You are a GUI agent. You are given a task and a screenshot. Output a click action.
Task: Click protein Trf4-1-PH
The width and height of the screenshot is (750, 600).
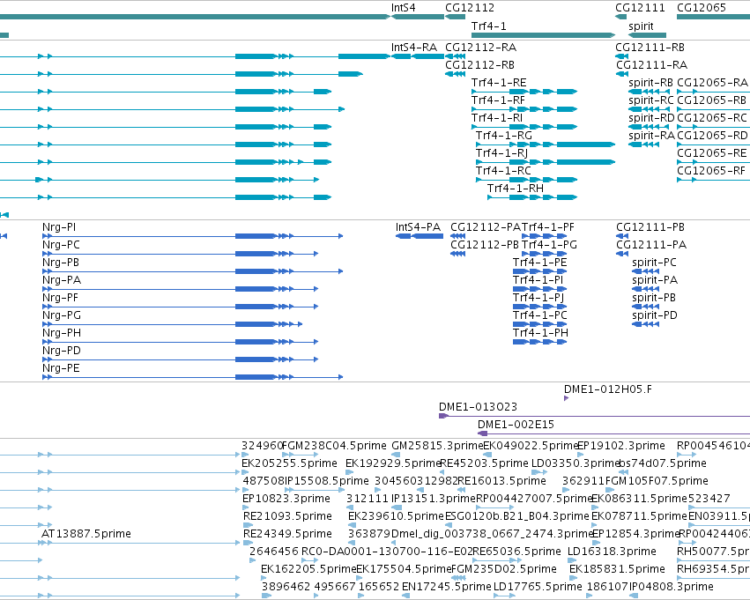pyautogui.click(x=540, y=333)
